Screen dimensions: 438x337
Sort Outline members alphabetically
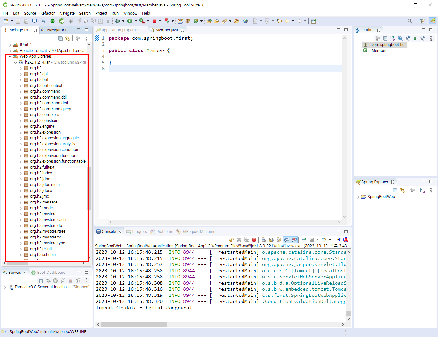tap(393, 38)
